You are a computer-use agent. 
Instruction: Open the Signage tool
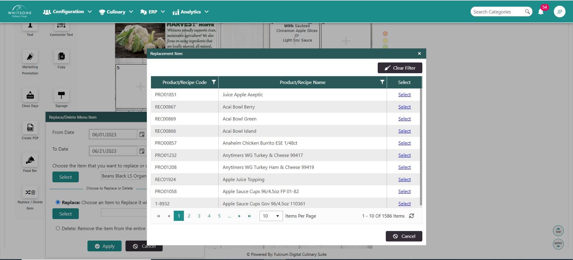61,96
